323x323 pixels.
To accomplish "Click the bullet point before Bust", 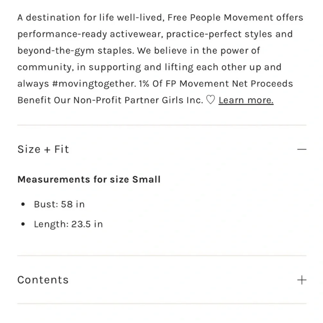I will point(23,204).
